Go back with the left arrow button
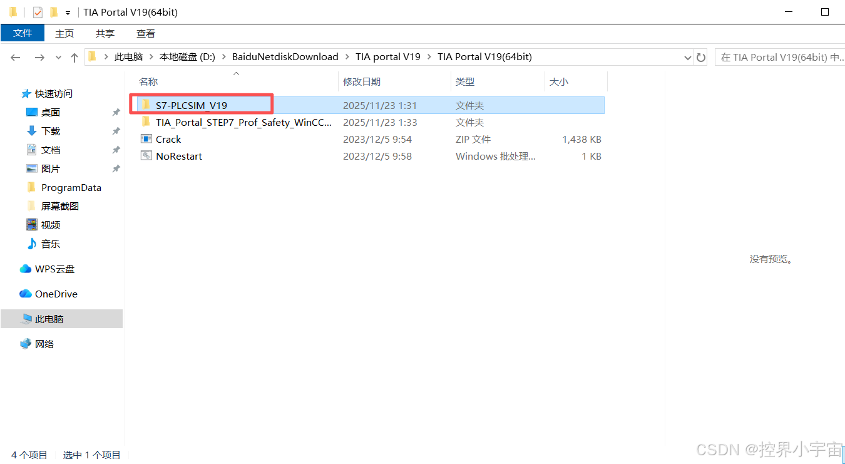Image resolution: width=845 pixels, height=464 pixels. tap(16, 57)
